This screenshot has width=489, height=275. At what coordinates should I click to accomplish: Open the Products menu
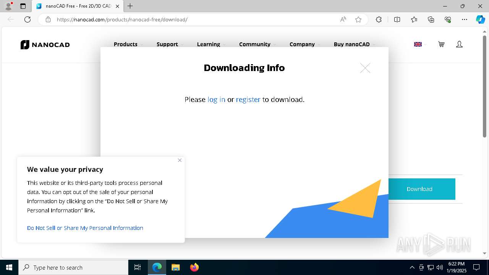tap(126, 44)
